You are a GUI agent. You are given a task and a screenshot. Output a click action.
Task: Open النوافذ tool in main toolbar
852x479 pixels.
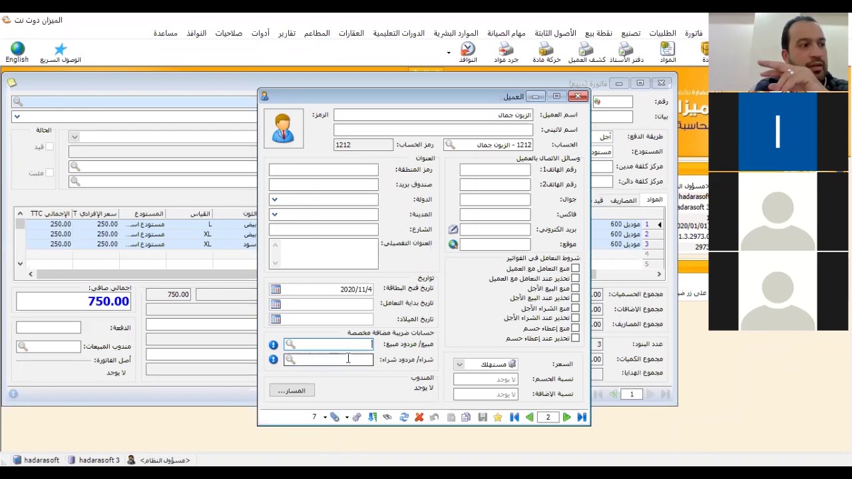point(468,53)
